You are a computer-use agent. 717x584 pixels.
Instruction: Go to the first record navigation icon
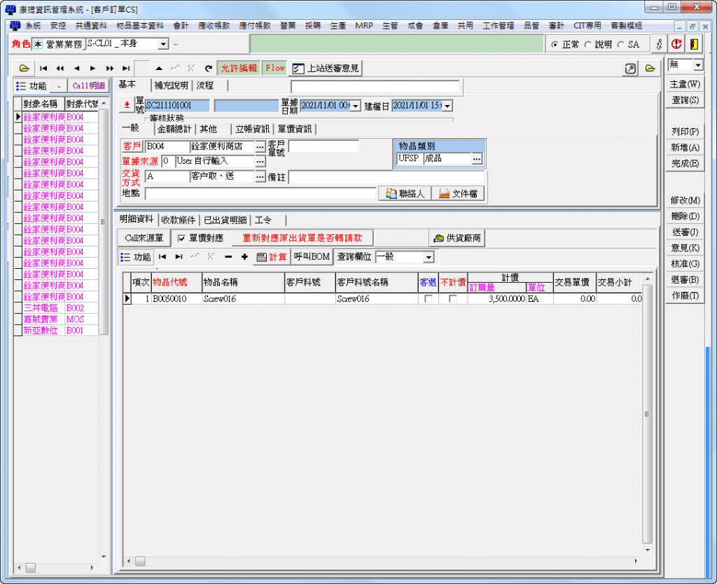coord(43,68)
